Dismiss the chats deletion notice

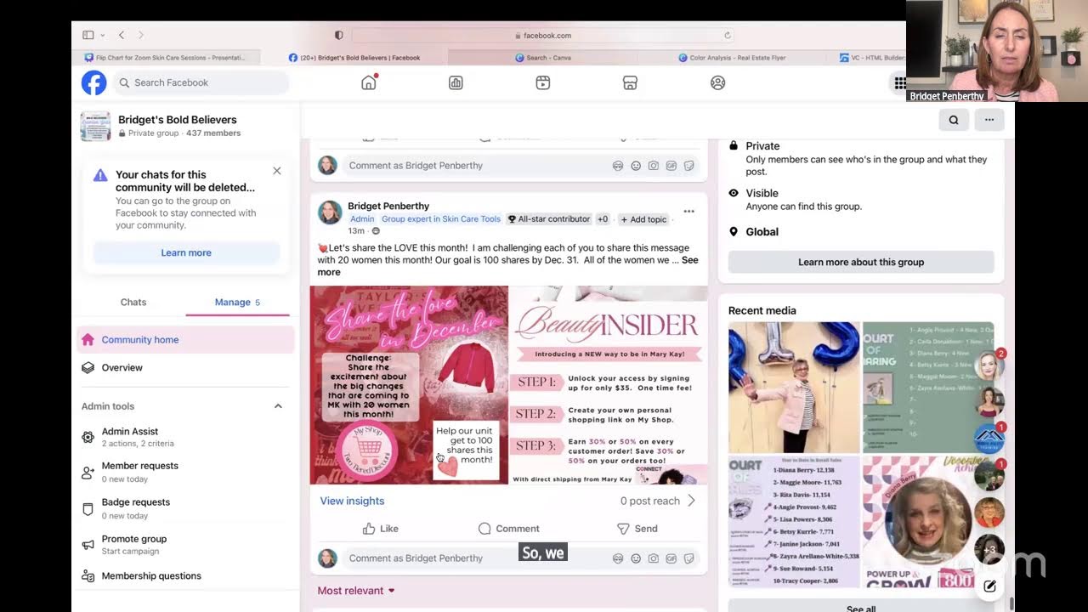coord(277,171)
